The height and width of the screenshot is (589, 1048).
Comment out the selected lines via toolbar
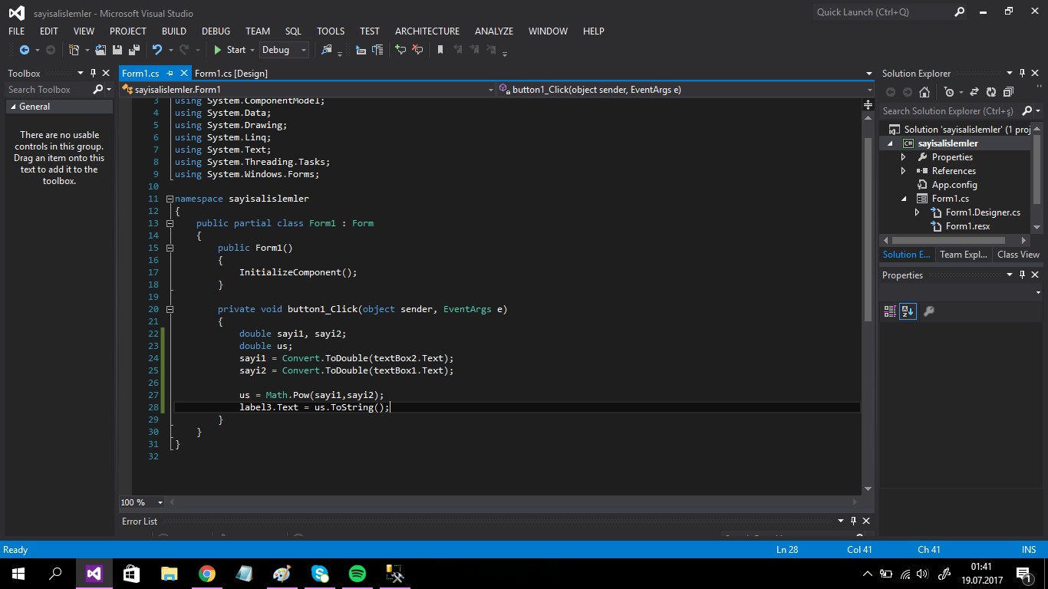tap(400, 50)
